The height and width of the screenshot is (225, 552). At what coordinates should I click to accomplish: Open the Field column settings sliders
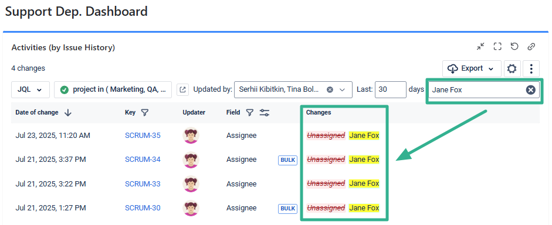tap(265, 112)
